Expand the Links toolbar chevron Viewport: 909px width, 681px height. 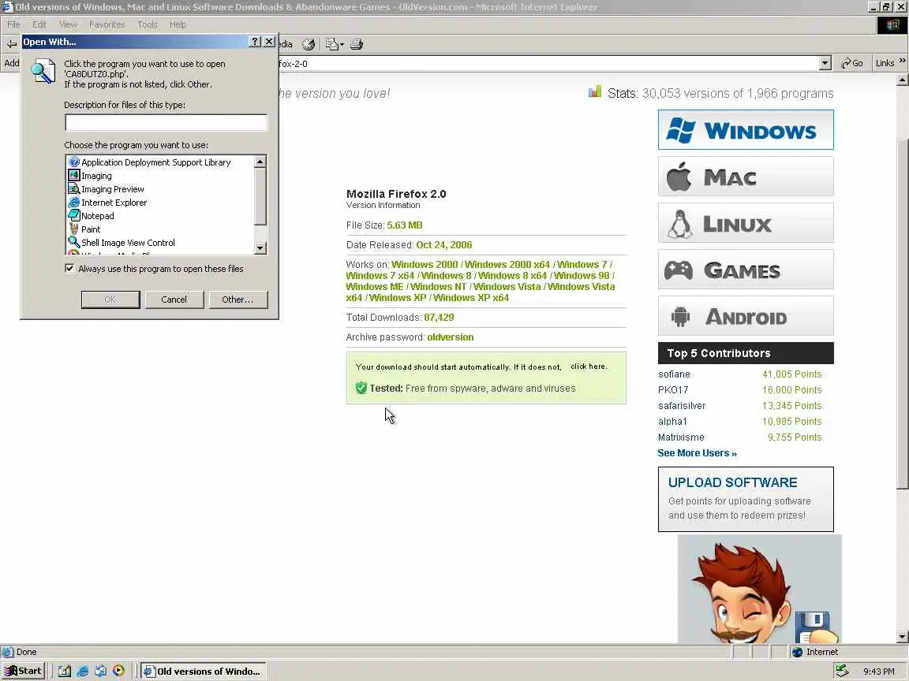point(902,61)
